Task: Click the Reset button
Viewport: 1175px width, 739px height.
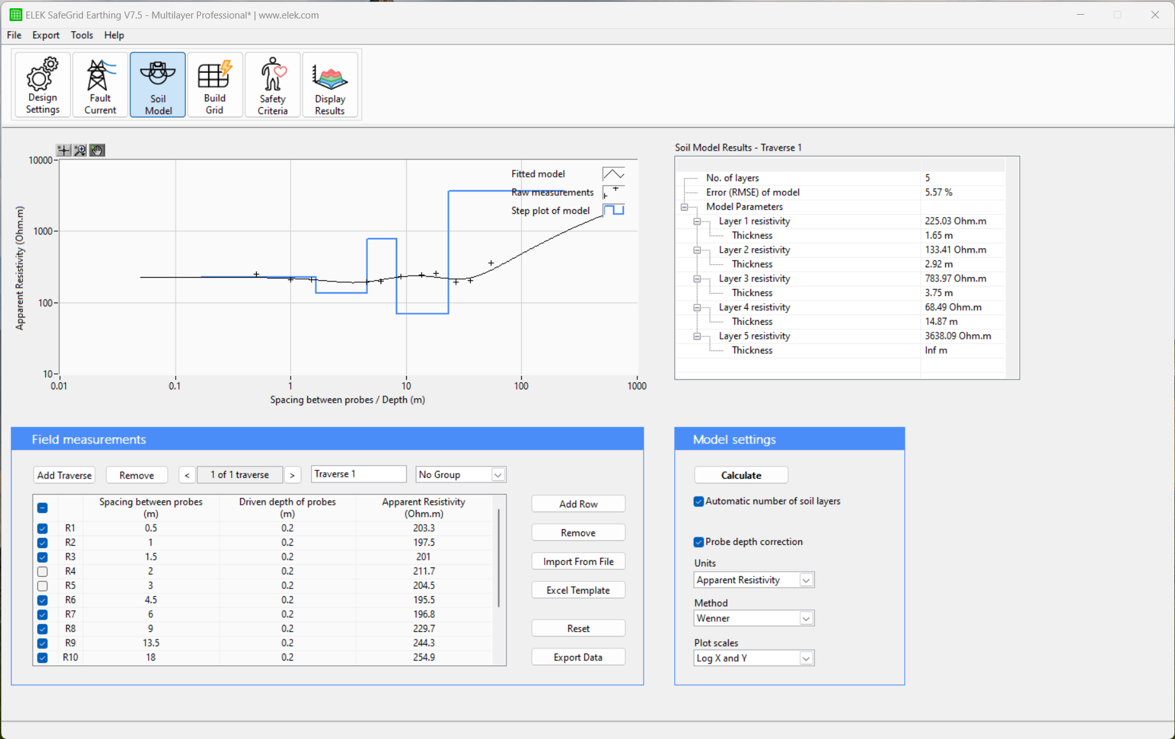Action: click(579, 629)
